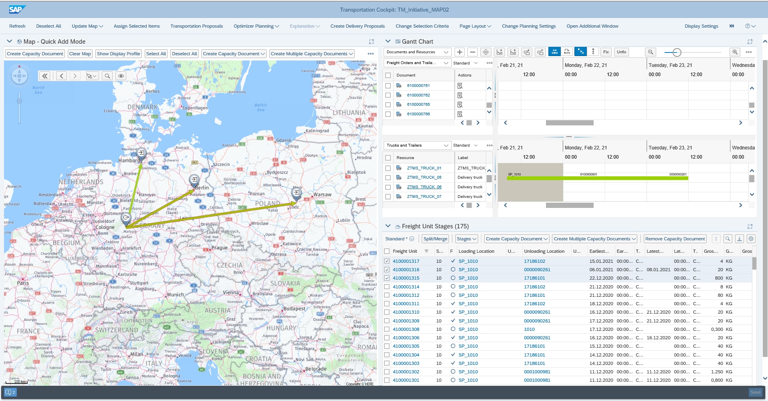
Task: Click the Split/Merge button
Action: (435, 239)
